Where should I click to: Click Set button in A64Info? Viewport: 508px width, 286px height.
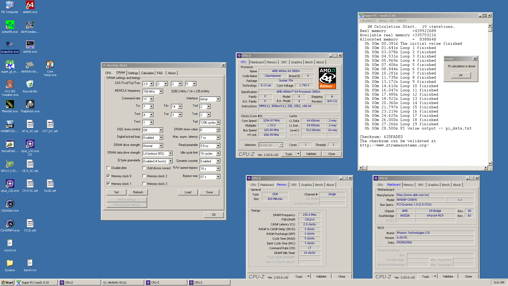(x=116, y=192)
